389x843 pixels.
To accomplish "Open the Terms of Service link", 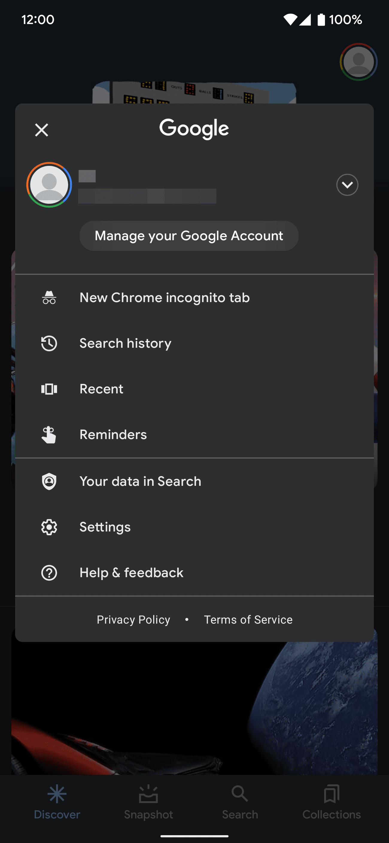I will (x=248, y=619).
